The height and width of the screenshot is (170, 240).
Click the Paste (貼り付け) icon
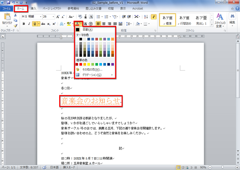point(7,17)
